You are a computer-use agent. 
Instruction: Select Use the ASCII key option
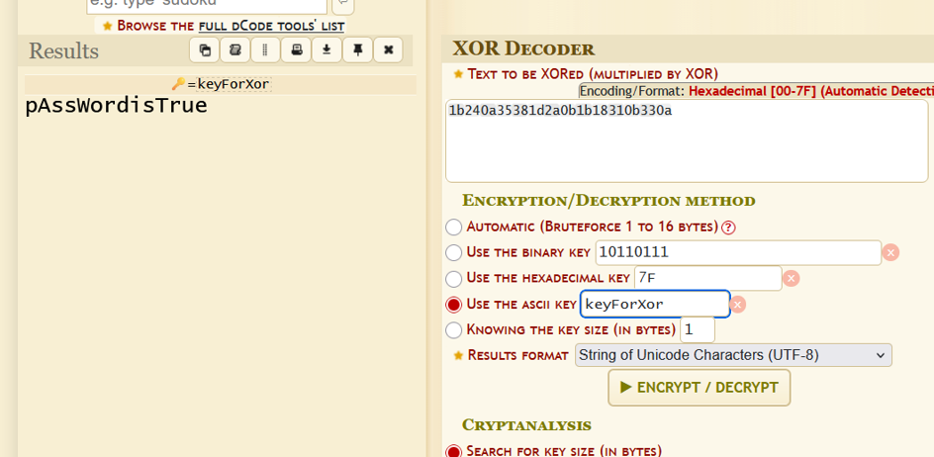454,305
